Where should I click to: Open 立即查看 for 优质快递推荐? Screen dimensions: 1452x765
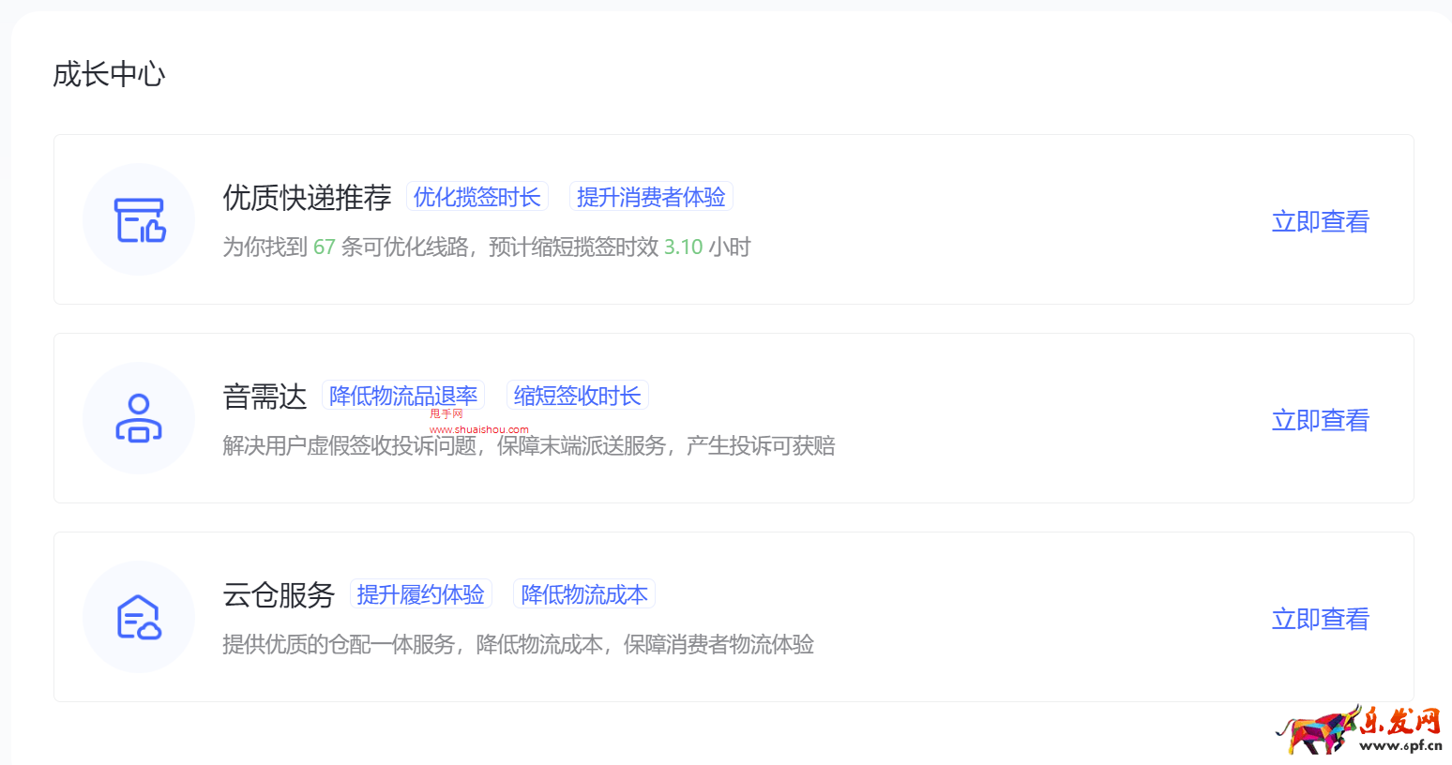pos(1320,221)
